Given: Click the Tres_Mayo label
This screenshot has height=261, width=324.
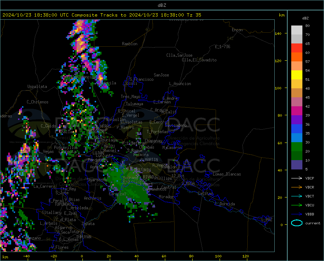Looking at the screenshot, I should click(130, 97).
